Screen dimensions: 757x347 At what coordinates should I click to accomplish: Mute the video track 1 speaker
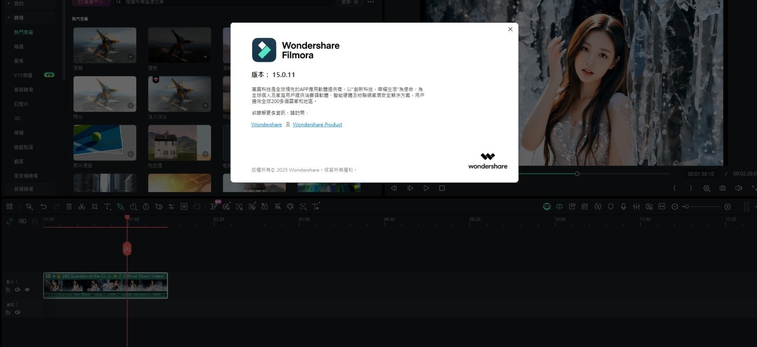pos(18,290)
